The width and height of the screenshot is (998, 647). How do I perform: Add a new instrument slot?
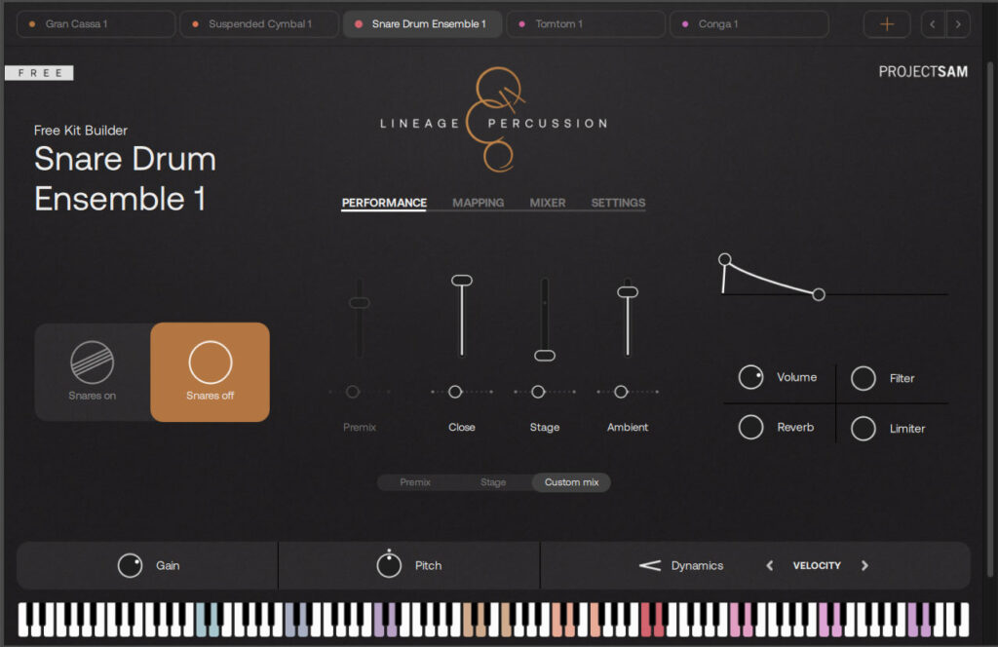tap(887, 23)
